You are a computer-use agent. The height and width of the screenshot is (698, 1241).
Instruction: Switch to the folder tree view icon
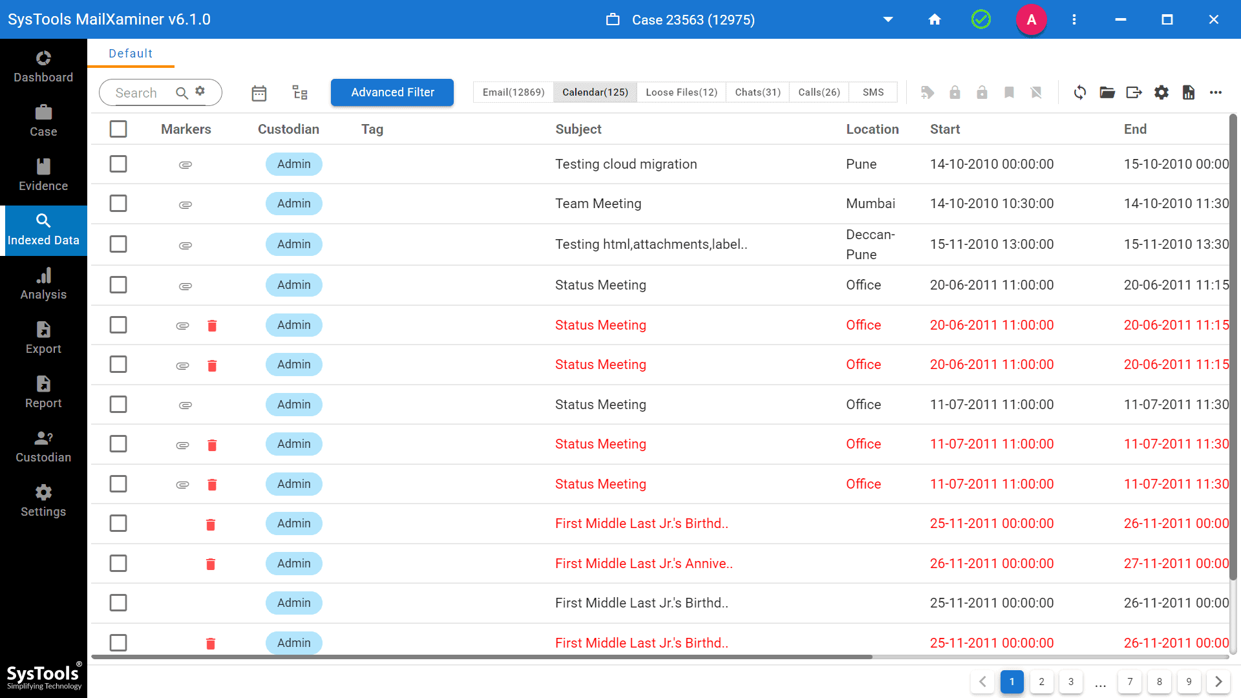pos(300,92)
